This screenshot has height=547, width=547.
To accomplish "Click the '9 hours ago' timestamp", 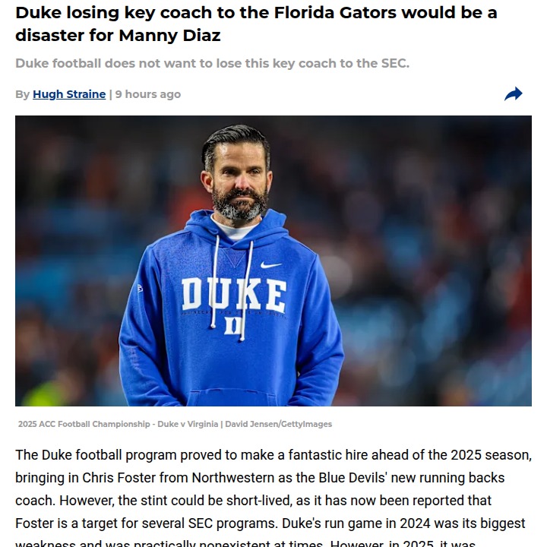I will (x=148, y=94).
